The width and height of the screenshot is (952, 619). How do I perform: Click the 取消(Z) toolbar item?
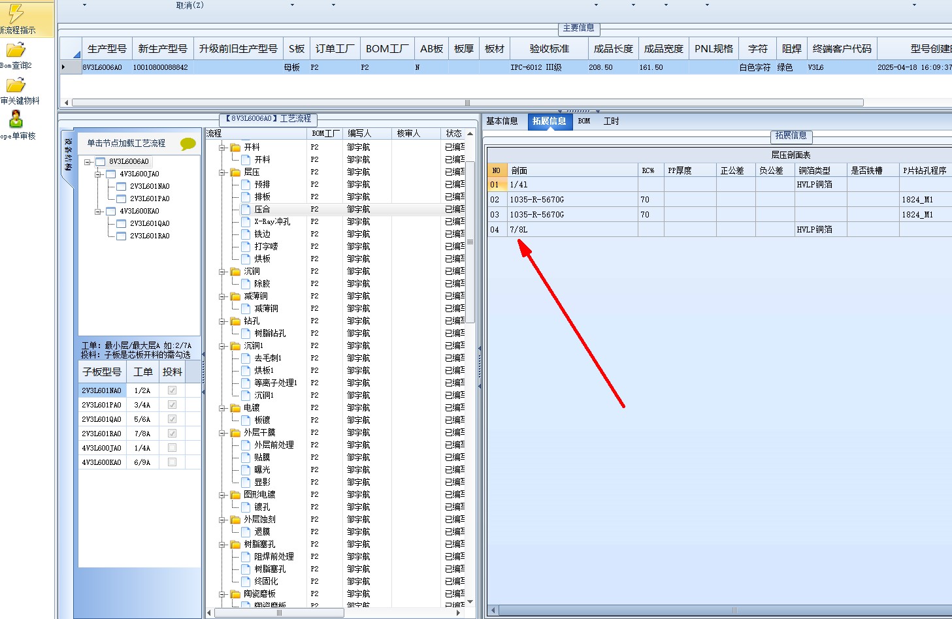tap(189, 5)
